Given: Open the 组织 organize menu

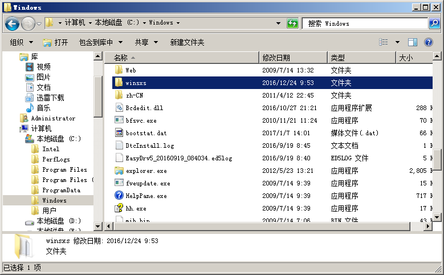Looking at the screenshot, I should click(x=22, y=42).
